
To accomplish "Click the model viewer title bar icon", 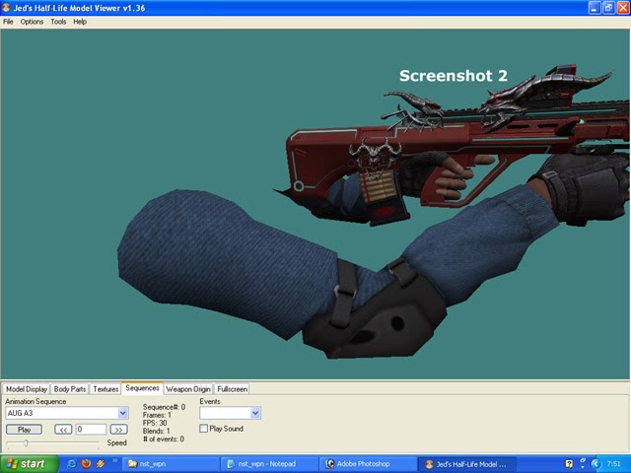I will 6,8.
